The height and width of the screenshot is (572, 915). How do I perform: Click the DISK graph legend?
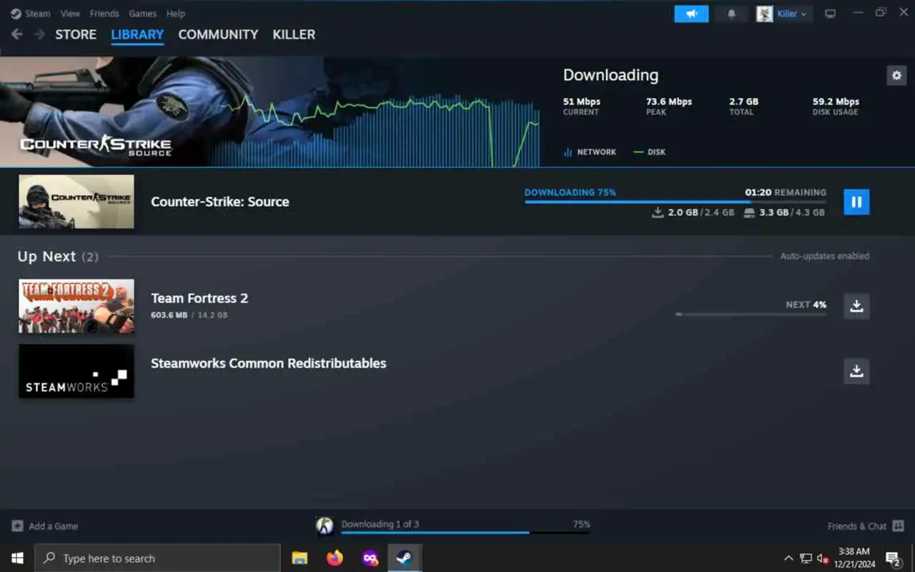pyautogui.click(x=650, y=152)
